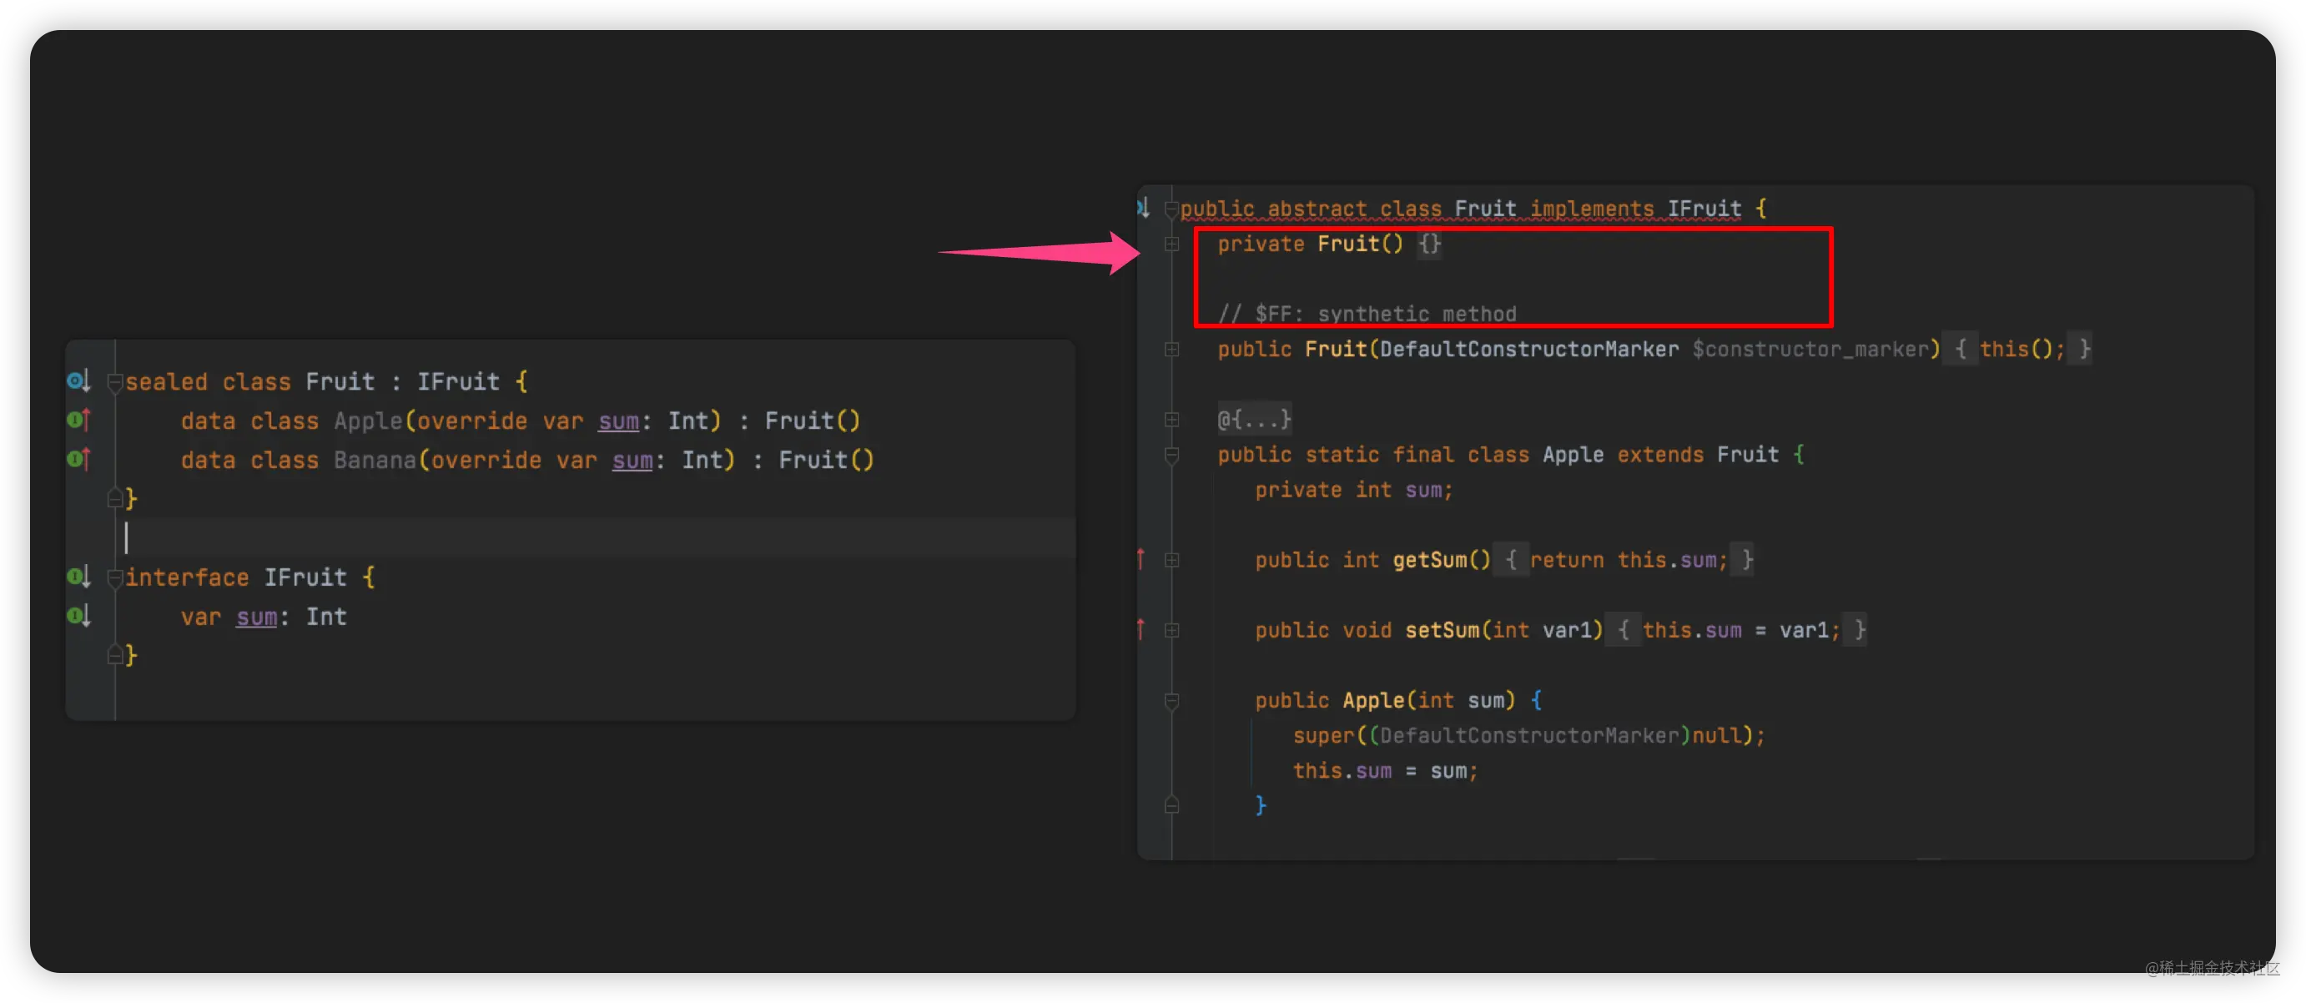Click the '$constructor_marker' parameter name
The width and height of the screenshot is (2306, 1003).
tap(1810, 350)
